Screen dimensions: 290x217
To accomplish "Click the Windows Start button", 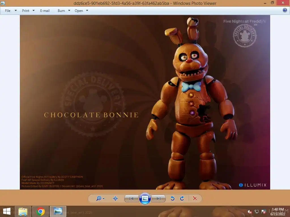I will 7,211.
